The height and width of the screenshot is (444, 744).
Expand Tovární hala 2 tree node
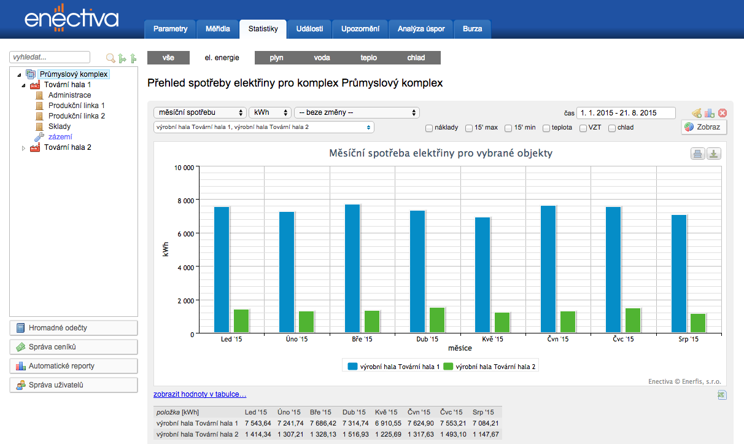coord(23,148)
